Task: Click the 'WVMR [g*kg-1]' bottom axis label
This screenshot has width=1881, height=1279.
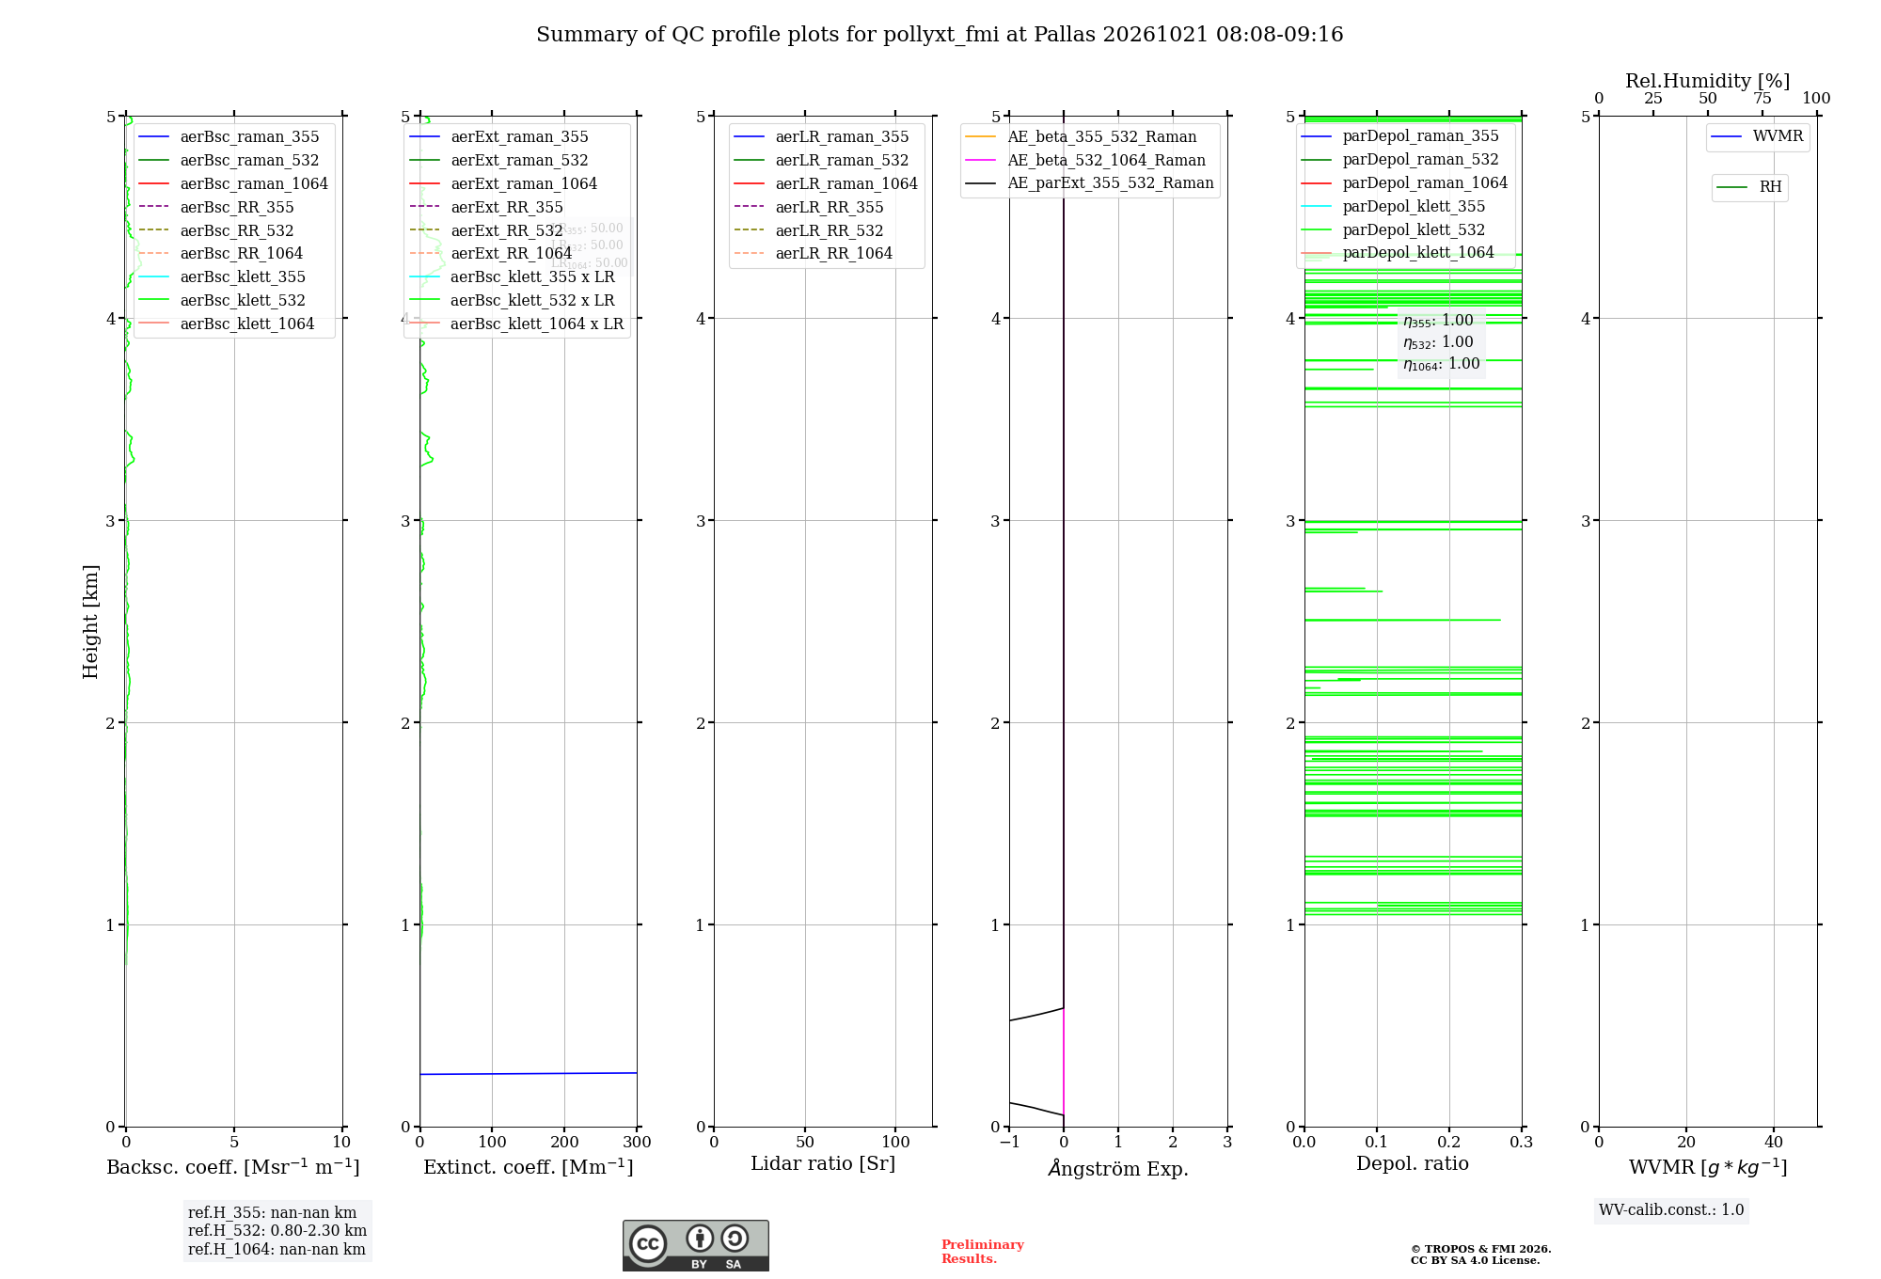Action: (x=1708, y=1167)
